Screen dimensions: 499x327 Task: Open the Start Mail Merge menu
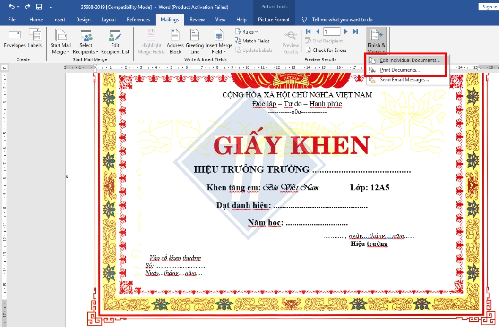click(x=60, y=42)
